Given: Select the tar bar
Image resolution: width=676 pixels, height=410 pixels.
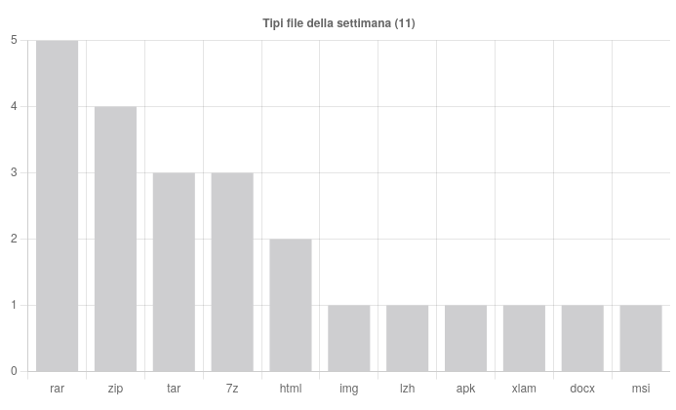Looking at the screenshot, I should 174,272.
